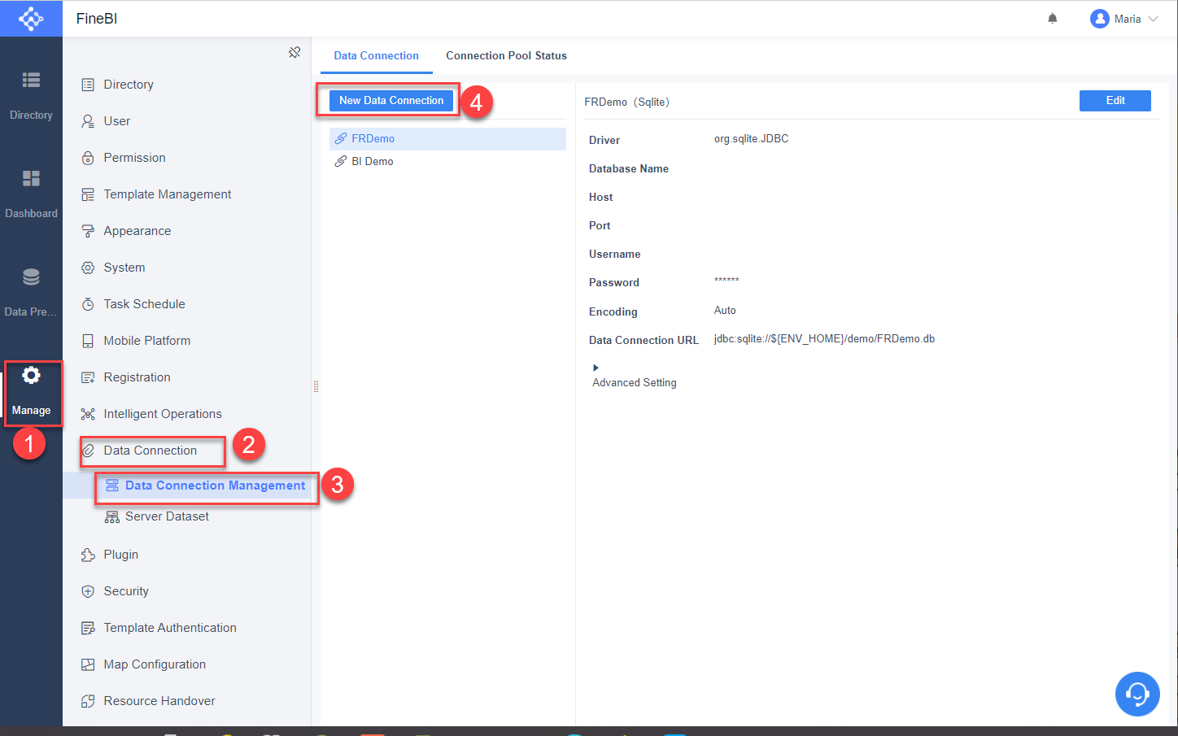
Task: Click the Registration icon
Action: coord(88,377)
